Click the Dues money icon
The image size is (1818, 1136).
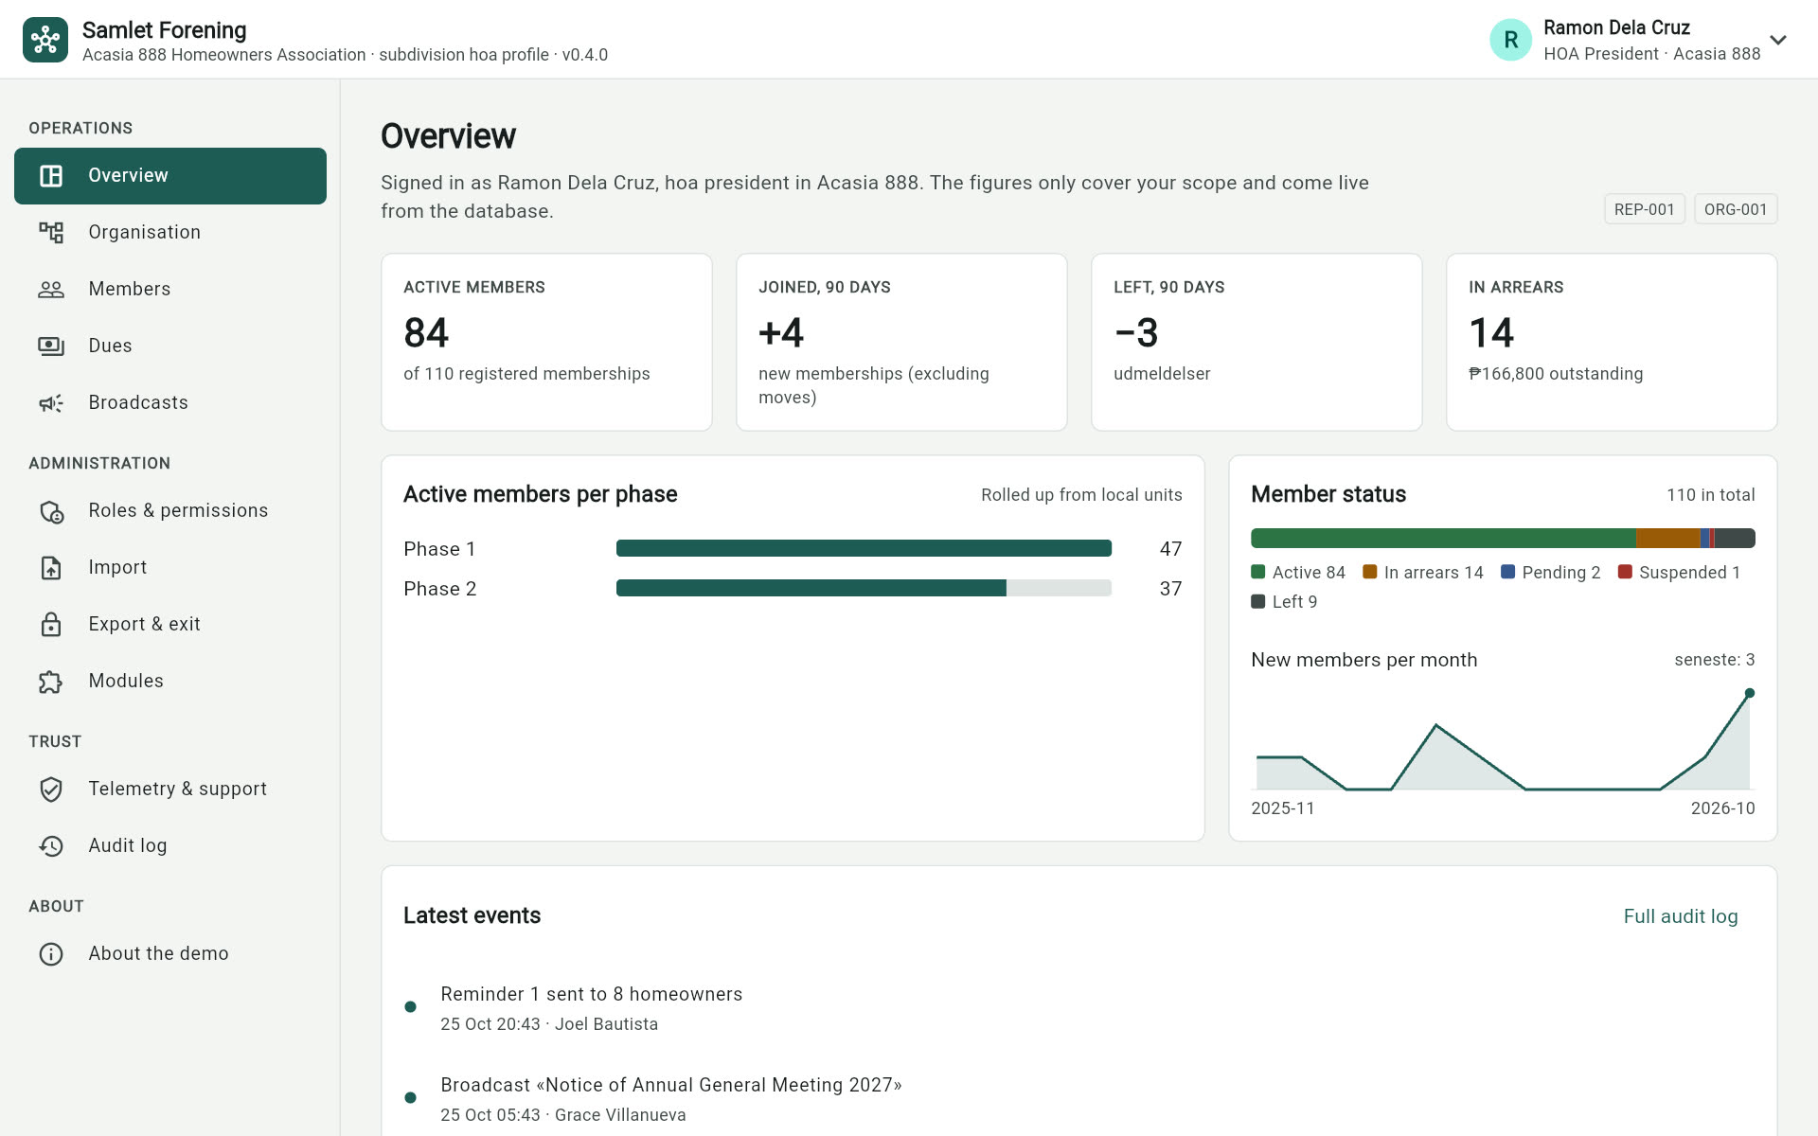pos(51,346)
